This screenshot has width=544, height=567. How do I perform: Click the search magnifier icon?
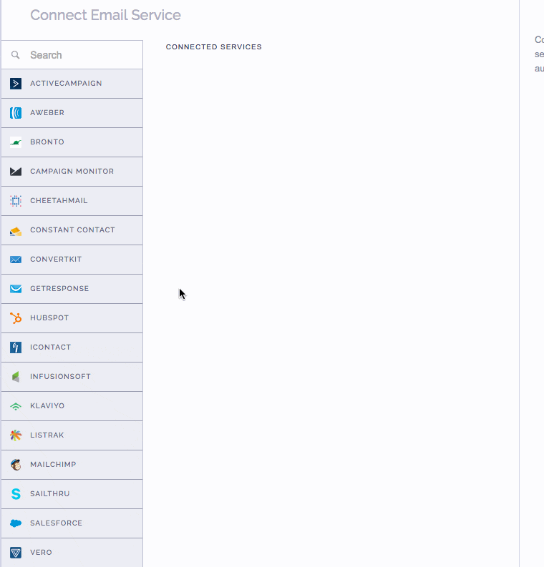pyautogui.click(x=15, y=54)
